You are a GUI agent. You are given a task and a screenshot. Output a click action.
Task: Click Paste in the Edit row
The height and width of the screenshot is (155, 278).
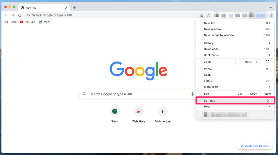[x=267, y=94]
